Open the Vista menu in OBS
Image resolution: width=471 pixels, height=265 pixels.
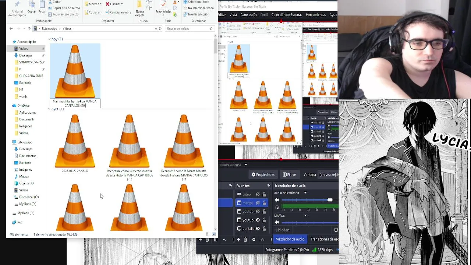(233, 15)
